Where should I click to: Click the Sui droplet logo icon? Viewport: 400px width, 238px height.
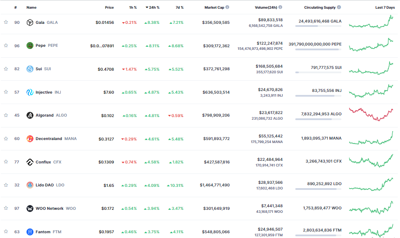30,69
